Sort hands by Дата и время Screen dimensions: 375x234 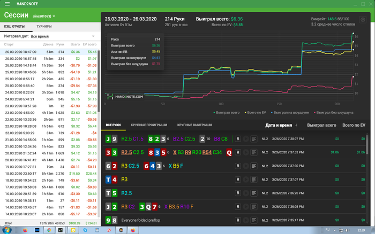[281, 125]
